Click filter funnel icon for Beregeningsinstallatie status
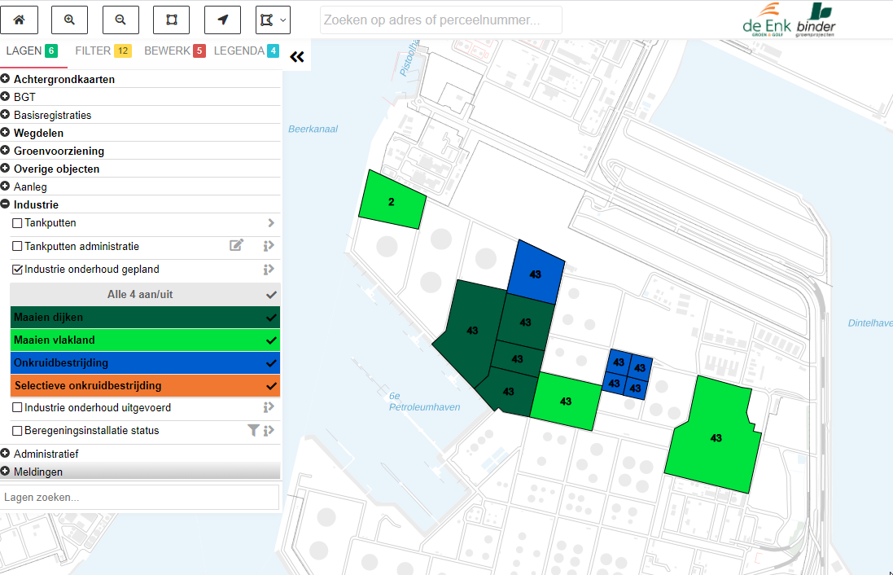The width and height of the screenshot is (893, 575). point(253,430)
